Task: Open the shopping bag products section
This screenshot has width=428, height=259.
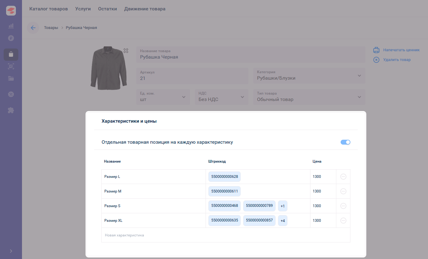Action: pyautogui.click(x=11, y=54)
